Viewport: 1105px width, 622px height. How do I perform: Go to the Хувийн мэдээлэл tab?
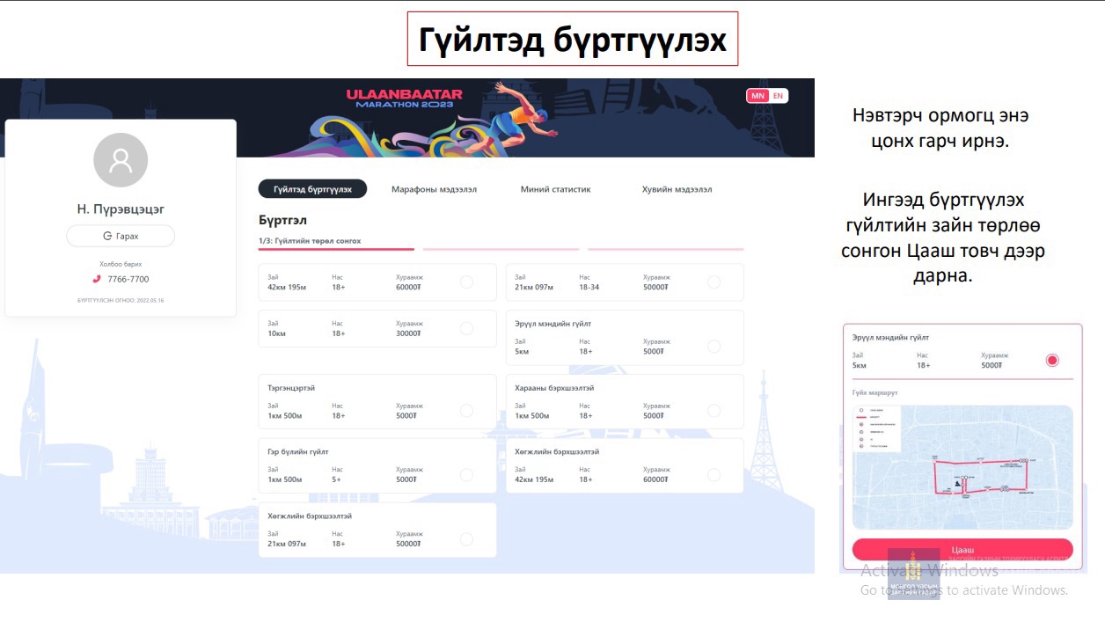677,189
